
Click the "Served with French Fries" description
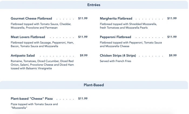click(x=116, y=61)
